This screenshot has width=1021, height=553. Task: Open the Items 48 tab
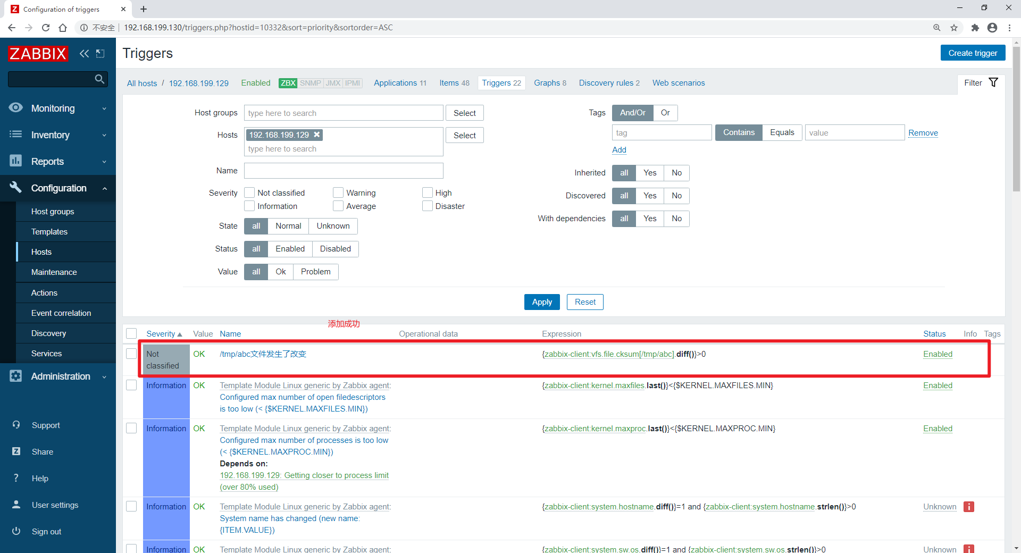click(x=454, y=83)
